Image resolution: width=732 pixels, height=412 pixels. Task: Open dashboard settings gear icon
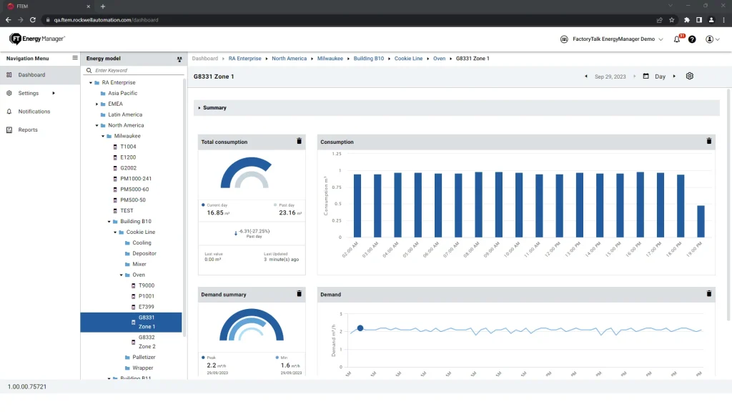[x=689, y=77]
